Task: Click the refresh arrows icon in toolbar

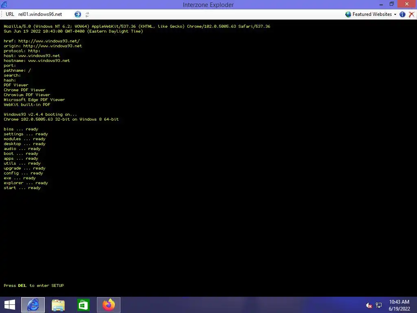Action: (87, 15)
